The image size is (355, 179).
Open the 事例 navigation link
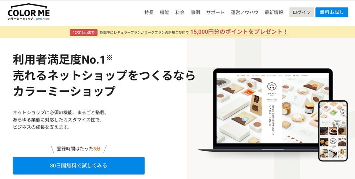point(195,13)
